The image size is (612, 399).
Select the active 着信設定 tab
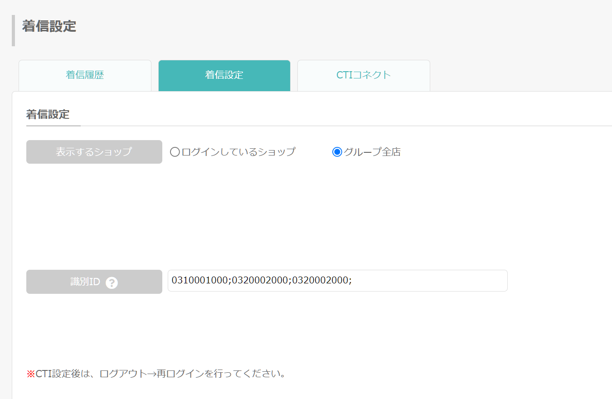pyautogui.click(x=224, y=75)
